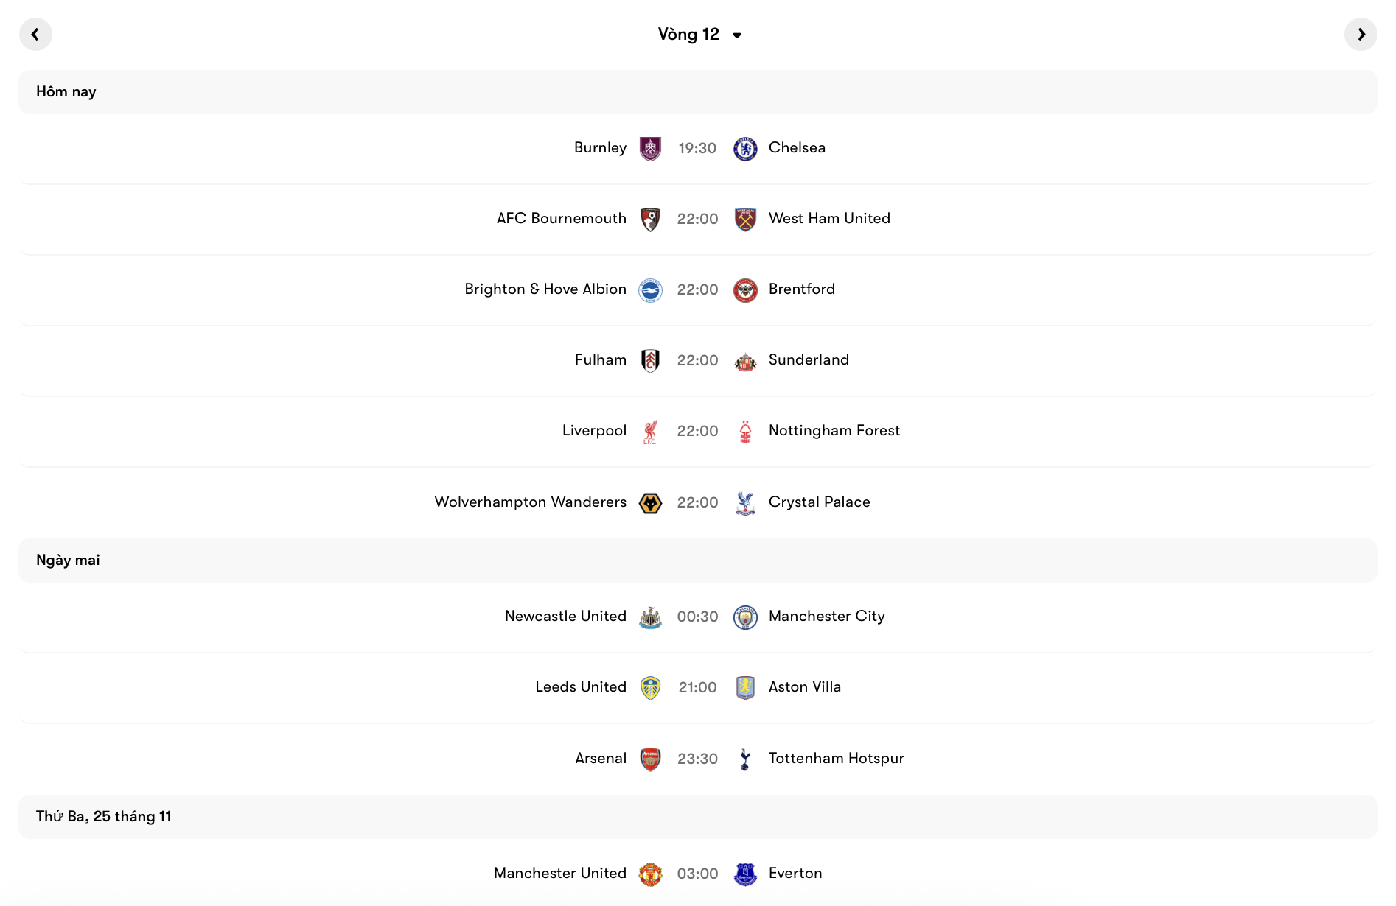This screenshot has width=1396, height=906.
Task: Click the Thứ Ba, 25 tháng 11 header
Action: click(x=103, y=816)
